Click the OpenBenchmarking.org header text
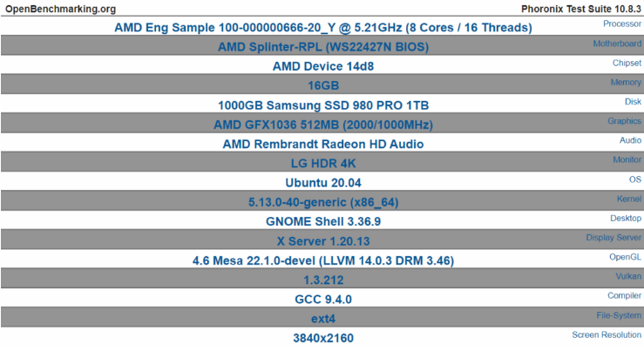The height and width of the screenshot is (351, 644). pos(60,9)
